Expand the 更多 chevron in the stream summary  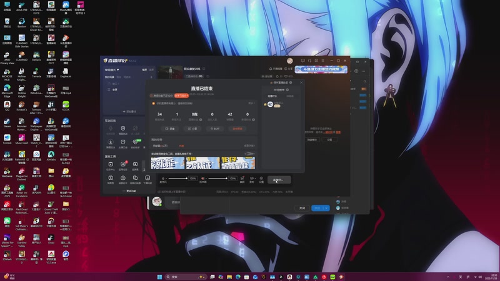[251, 103]
